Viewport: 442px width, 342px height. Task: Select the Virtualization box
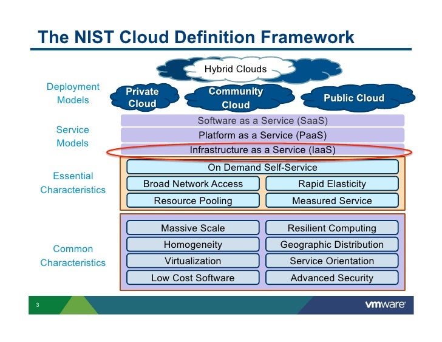193,261
